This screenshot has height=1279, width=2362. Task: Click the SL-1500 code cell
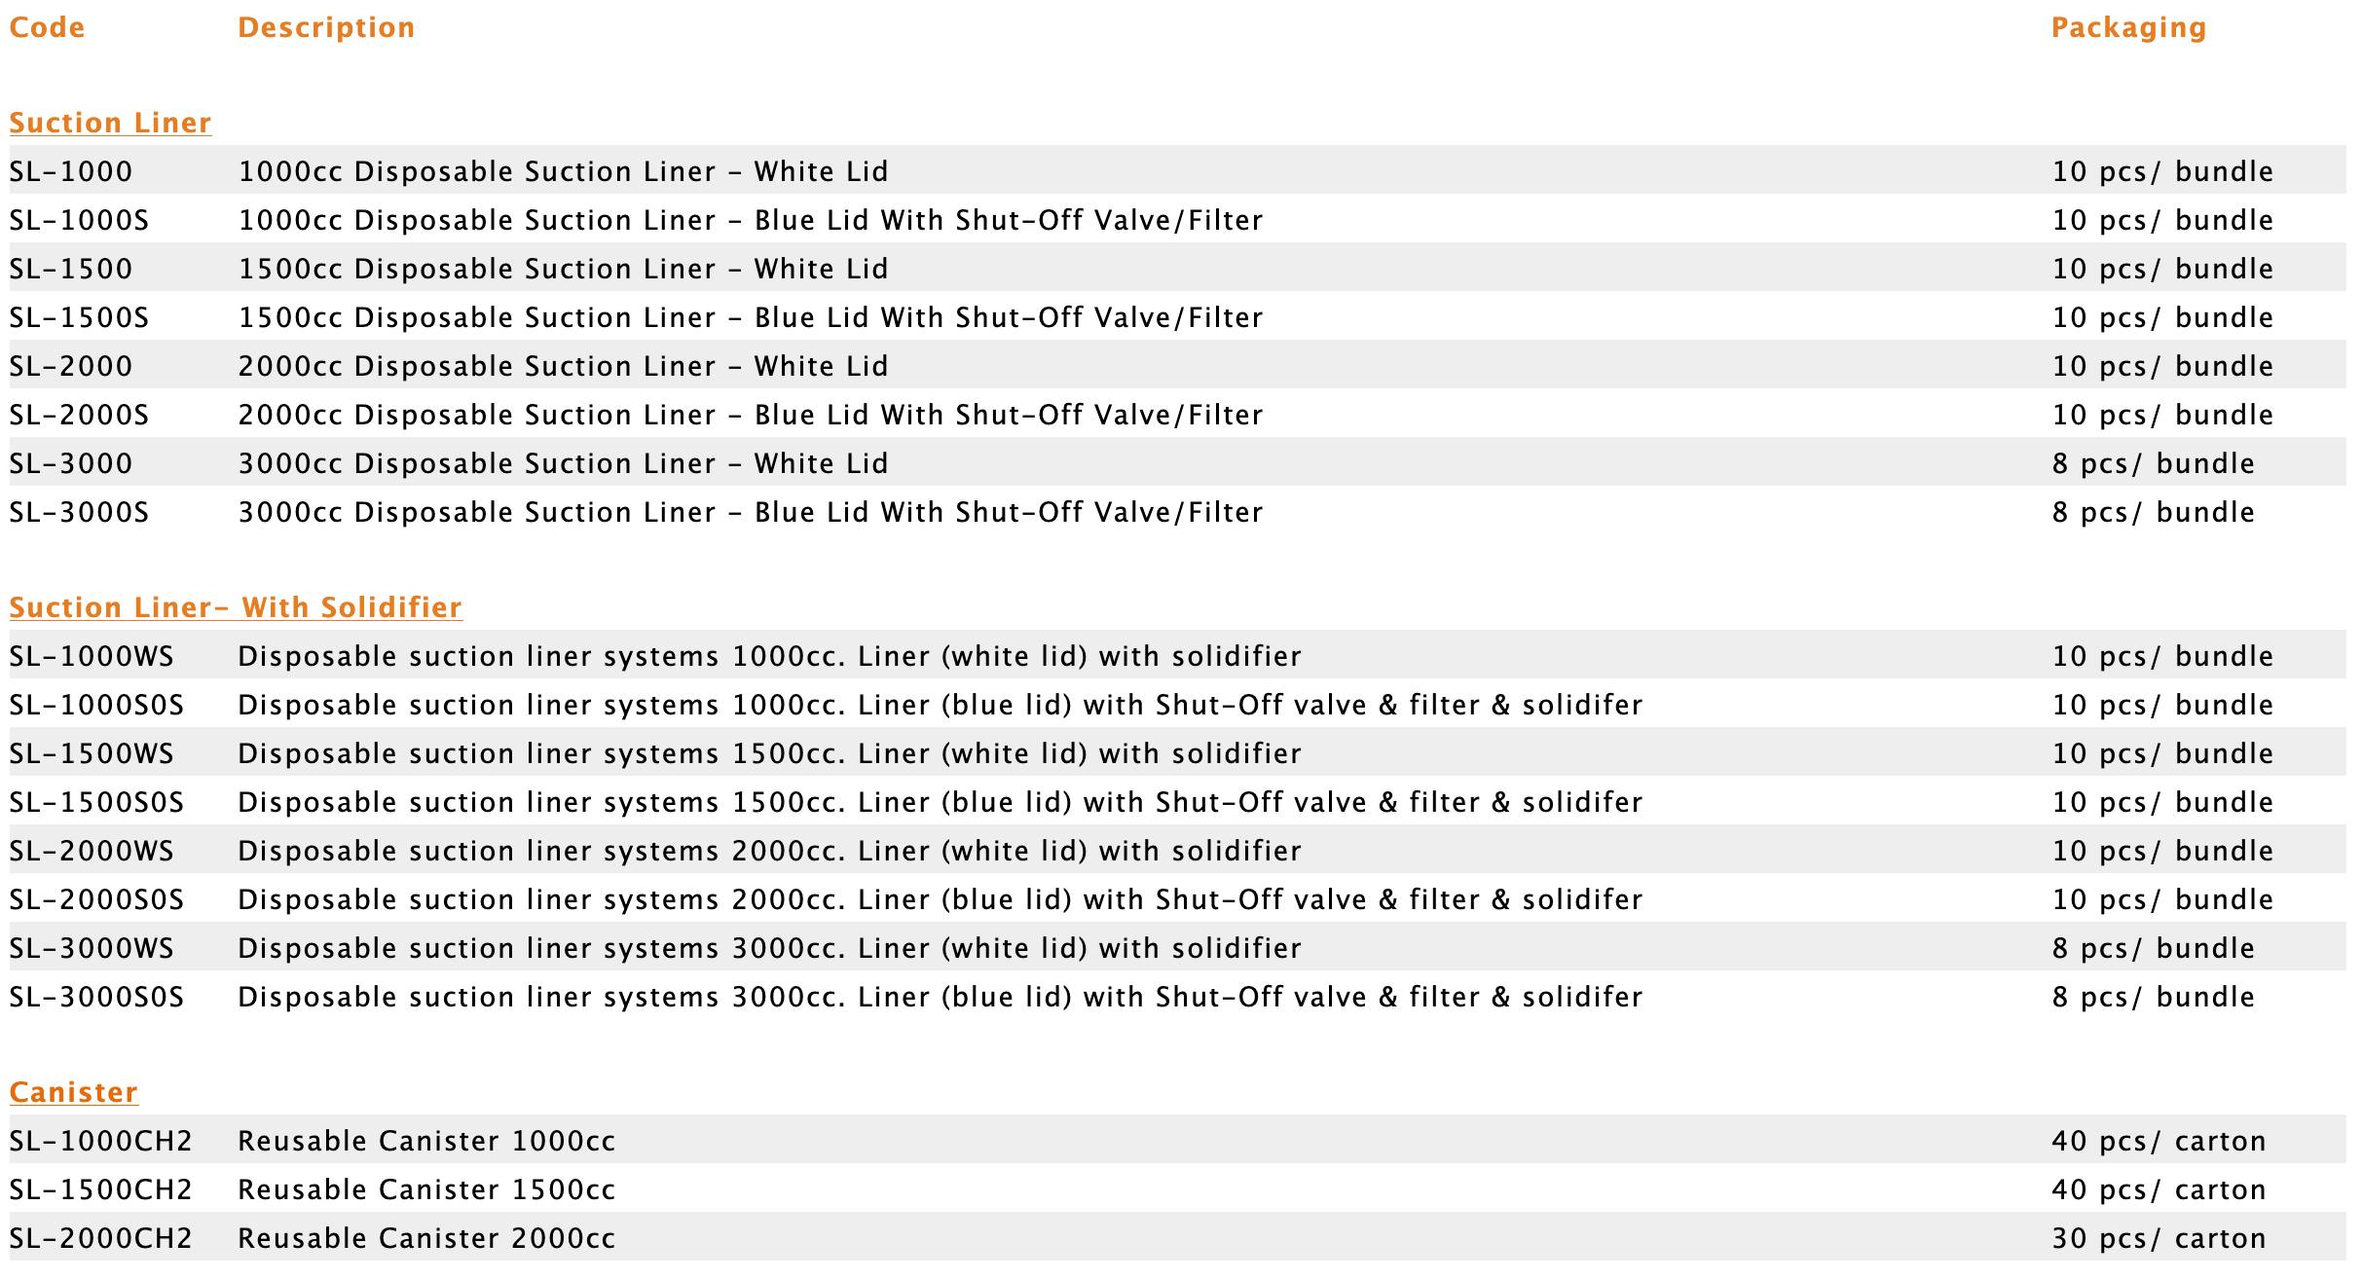pos(71,270)
